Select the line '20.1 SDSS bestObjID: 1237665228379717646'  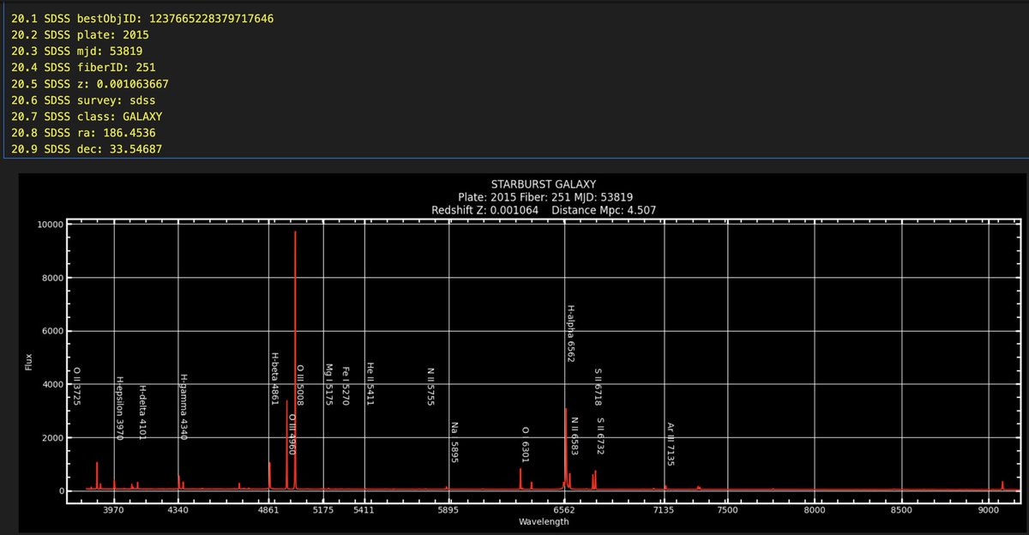coord(142,19)
